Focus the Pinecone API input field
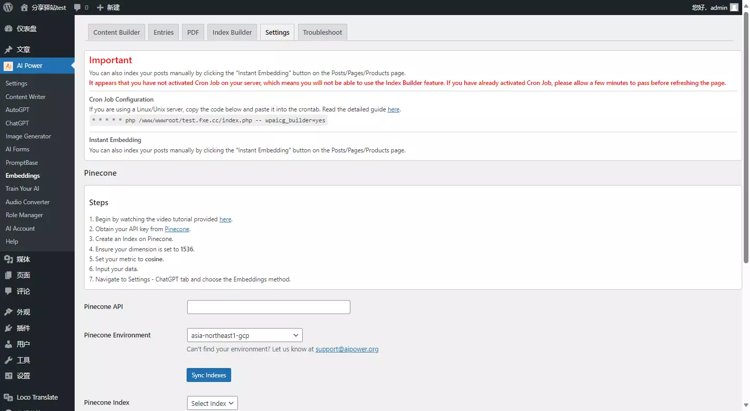Image resolution: width=750 pixels, height=411 pixels. coord(268,307)
